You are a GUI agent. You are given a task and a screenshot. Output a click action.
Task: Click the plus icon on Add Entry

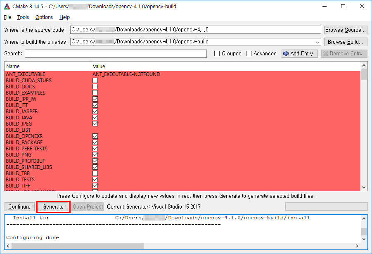click(x=286, y=54)
